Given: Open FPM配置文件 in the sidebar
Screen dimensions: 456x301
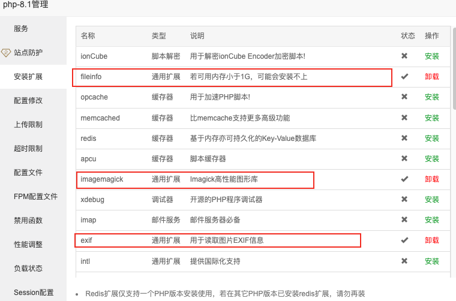Looking at the screenshot, I should [x=33, y=197].
